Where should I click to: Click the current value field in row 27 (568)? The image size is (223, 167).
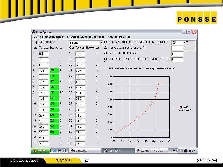click(80, 104)
